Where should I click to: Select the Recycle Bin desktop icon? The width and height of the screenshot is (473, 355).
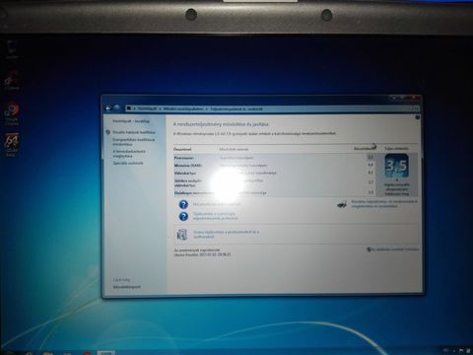pos(12,49)
